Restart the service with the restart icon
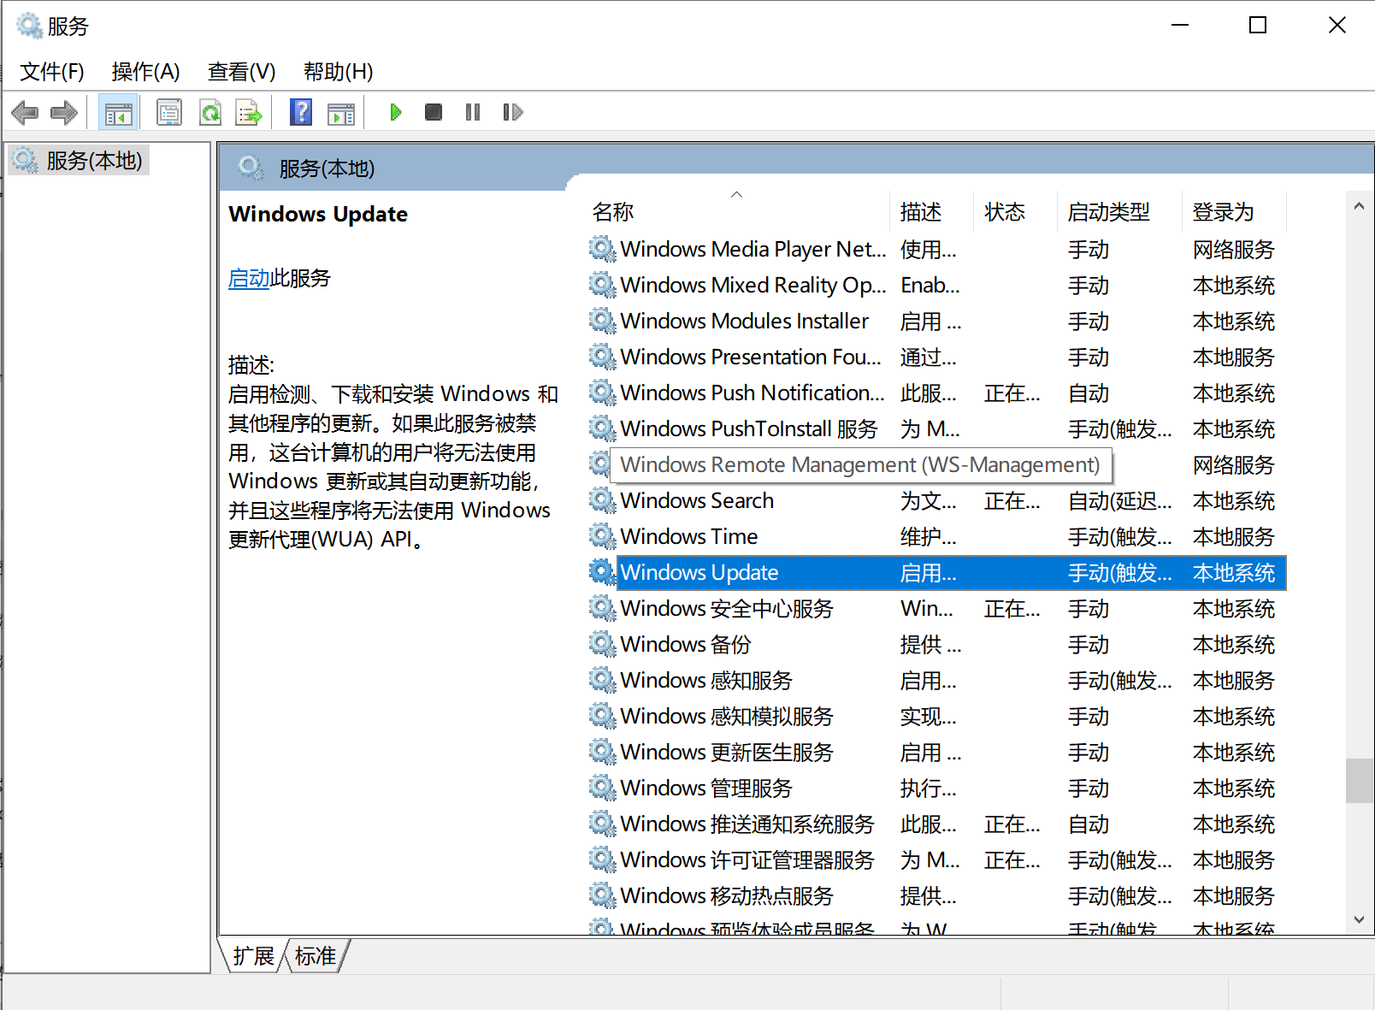 tap(513, 112)
